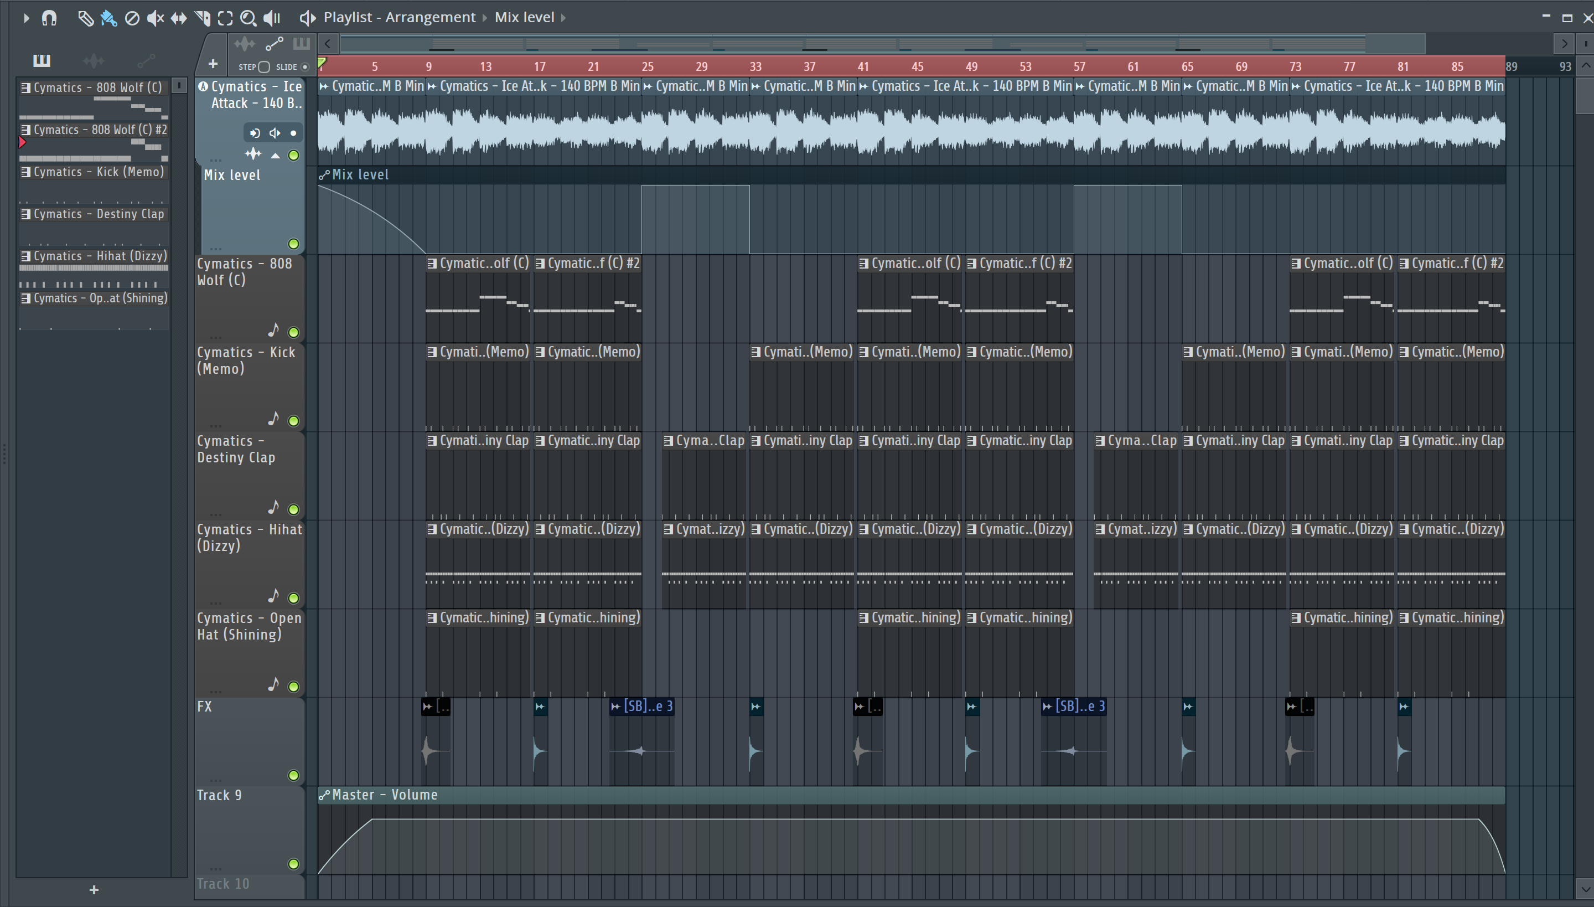Toggle audio input on Ice Attack track
Image resolution: width=1594 pixels, height=907 pixels.
[255, 133]
